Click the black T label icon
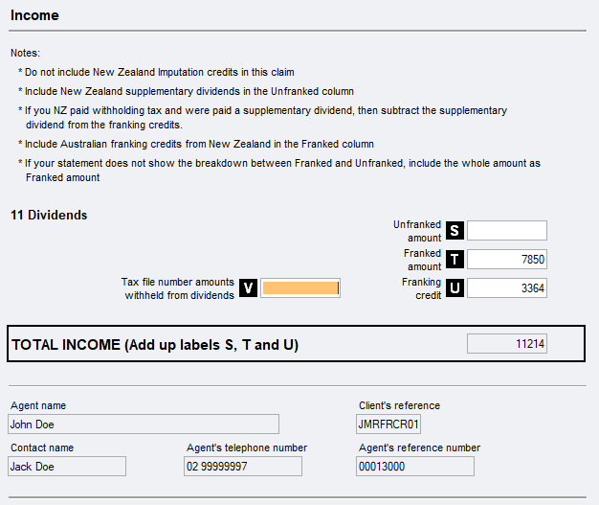The image size is (599, 505). 455,260
